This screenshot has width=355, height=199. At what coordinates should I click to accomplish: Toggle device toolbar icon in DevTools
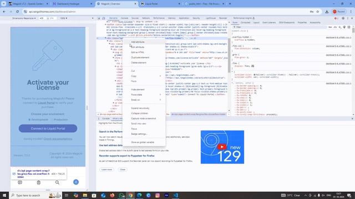coord(104,18)
